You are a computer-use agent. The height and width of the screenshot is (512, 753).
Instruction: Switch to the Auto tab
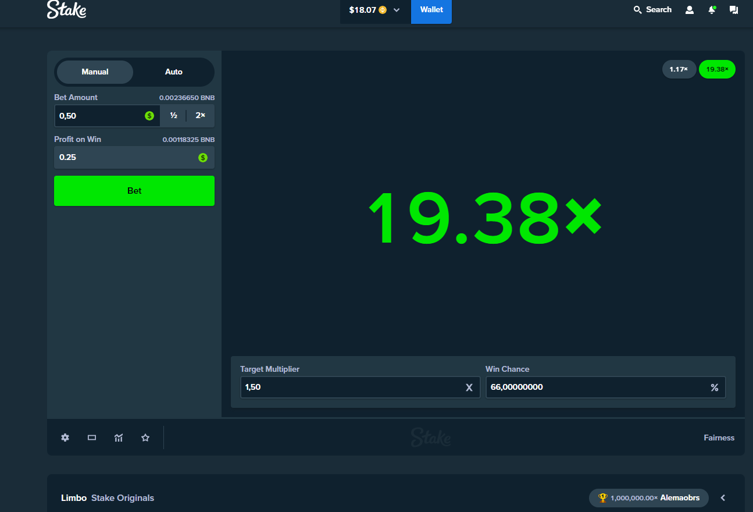(174, 72)
